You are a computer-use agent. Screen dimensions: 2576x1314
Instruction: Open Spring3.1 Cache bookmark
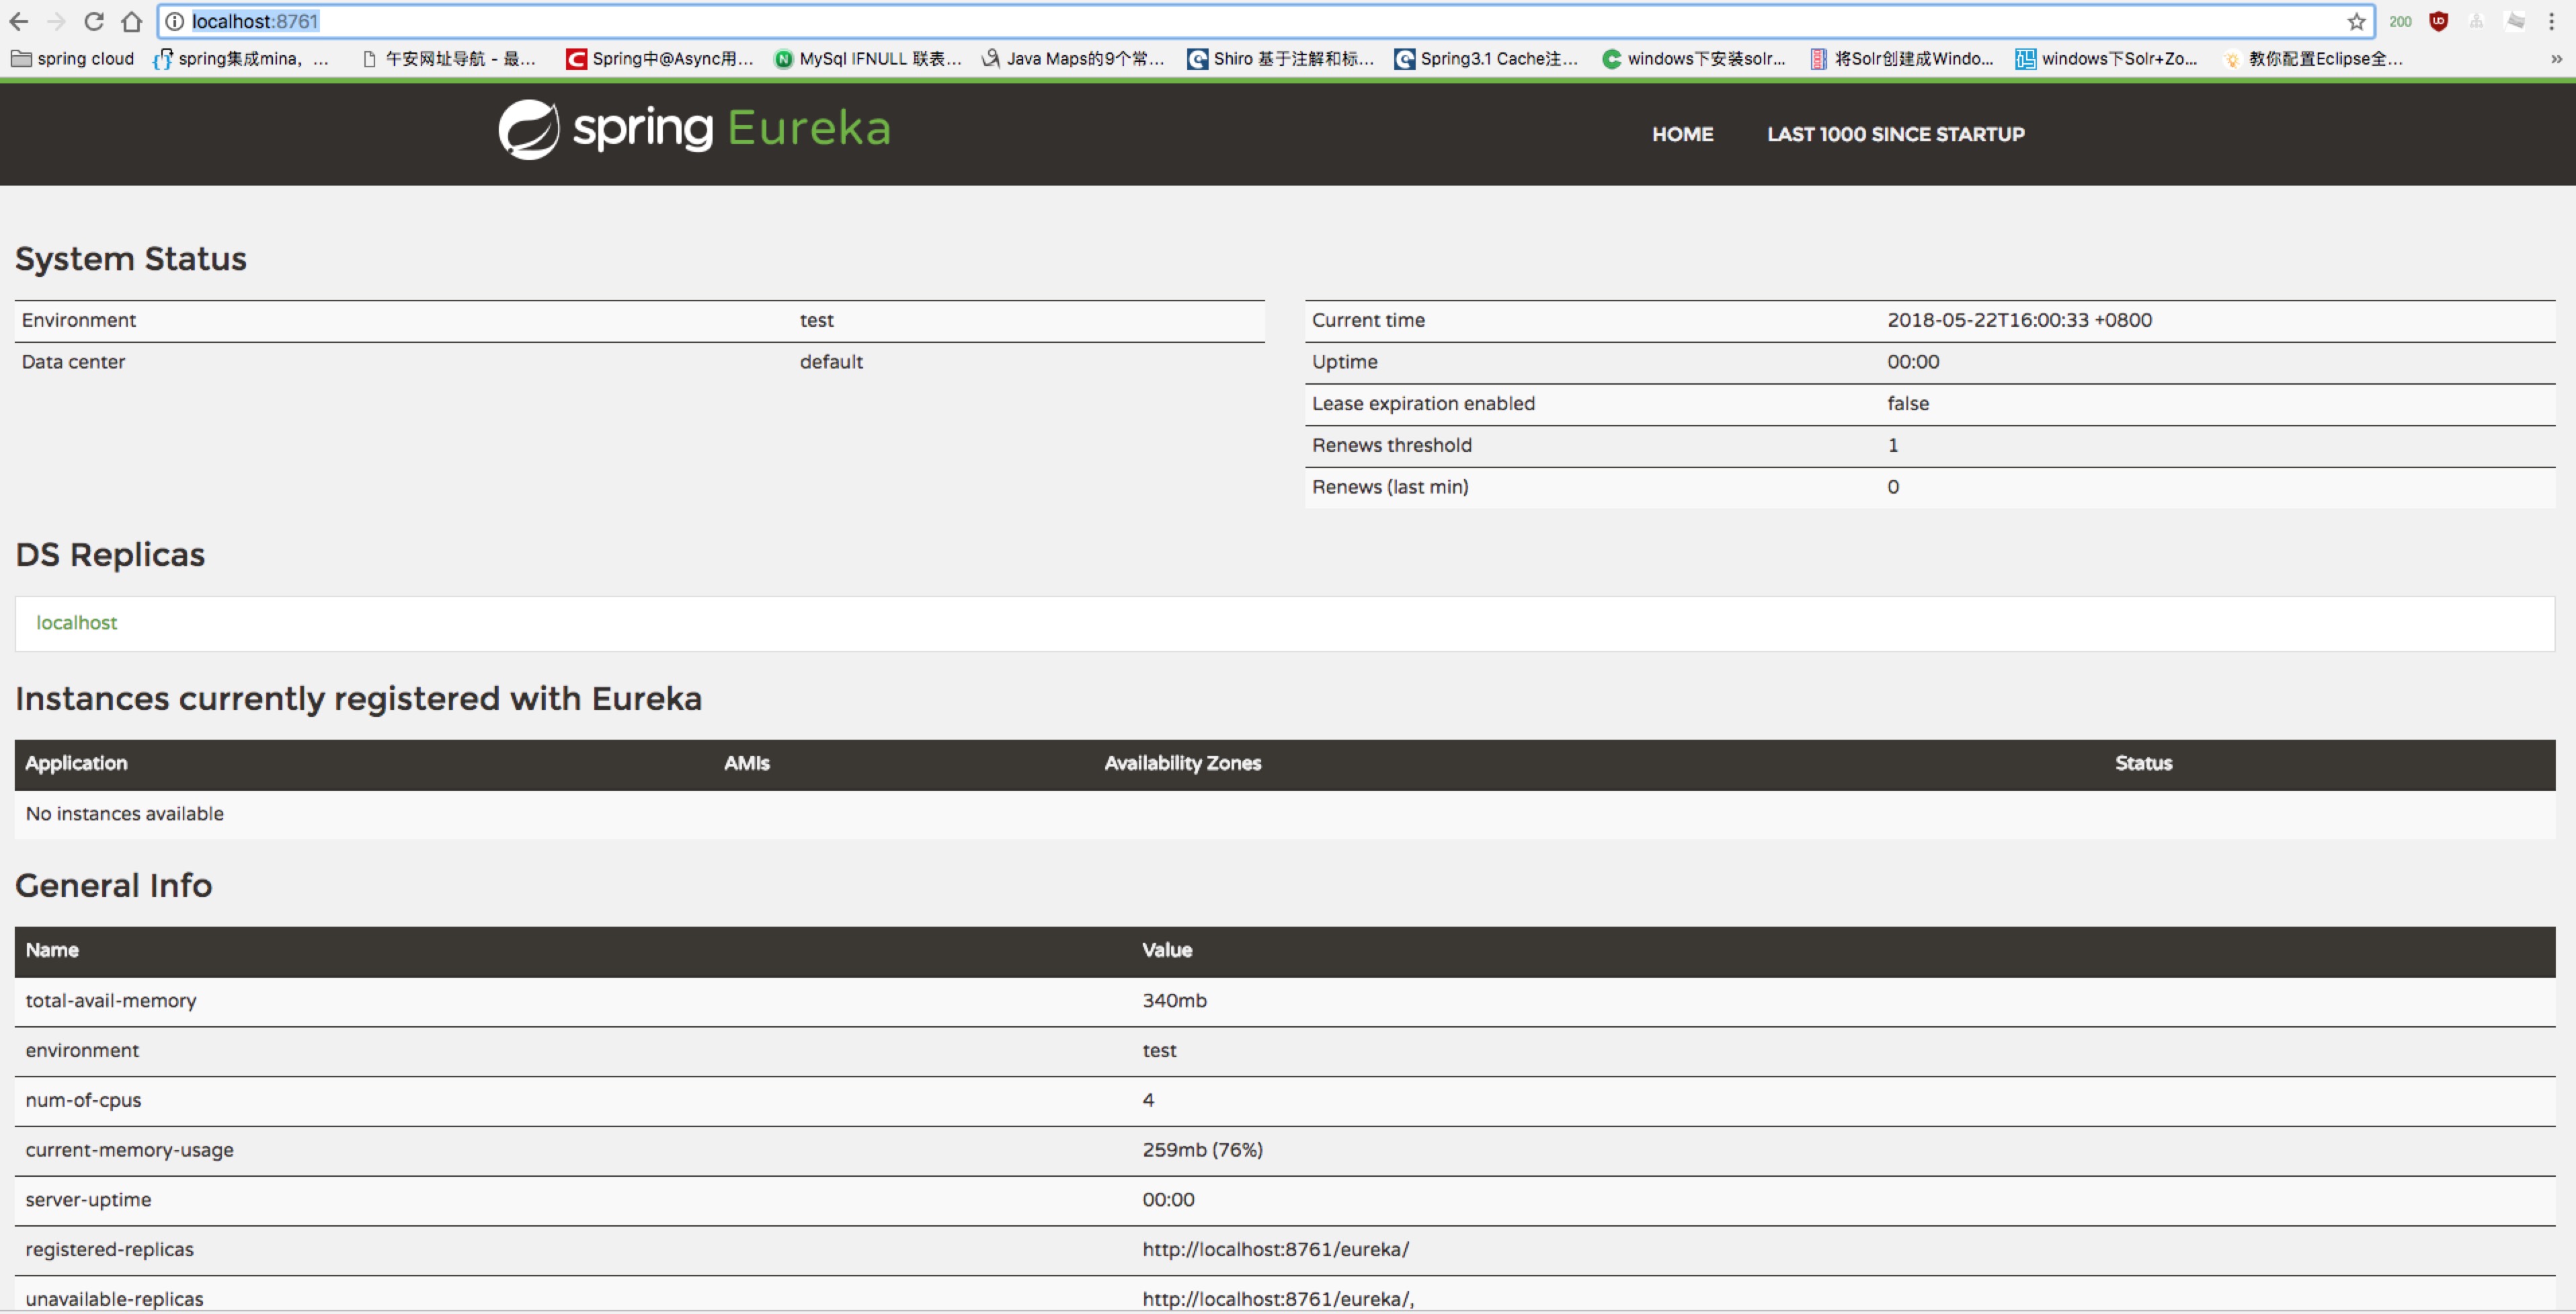[x=1487, y=59]
